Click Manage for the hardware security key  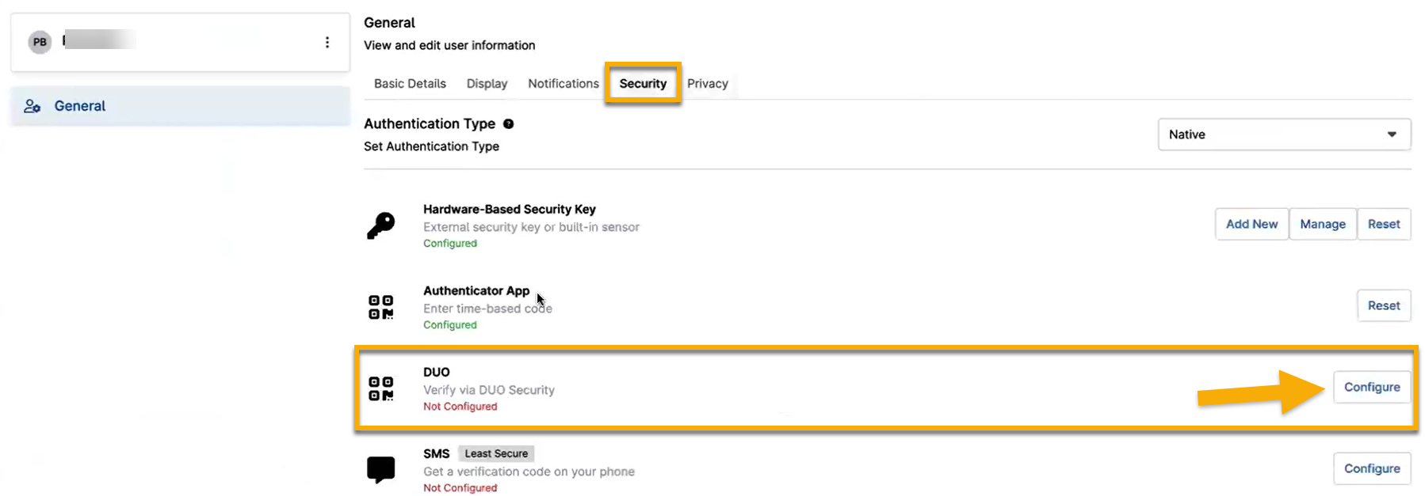[x=1322, y=225]
